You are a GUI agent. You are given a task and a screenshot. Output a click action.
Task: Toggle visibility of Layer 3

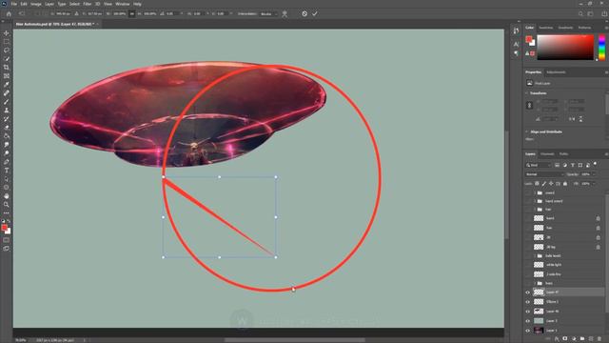[x=528, y=321]
